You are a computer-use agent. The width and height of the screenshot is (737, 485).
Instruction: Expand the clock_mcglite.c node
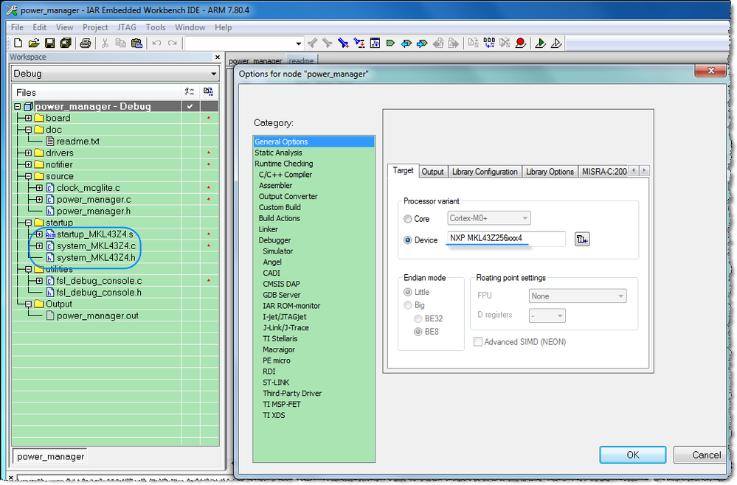pos(40,188)
